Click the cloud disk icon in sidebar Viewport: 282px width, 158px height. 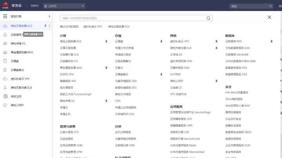click(5, 61)
